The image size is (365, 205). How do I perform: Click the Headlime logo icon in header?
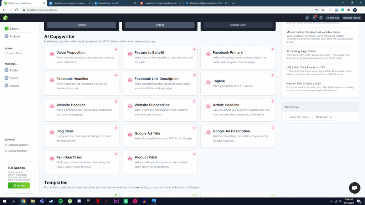tap(5, 18)
